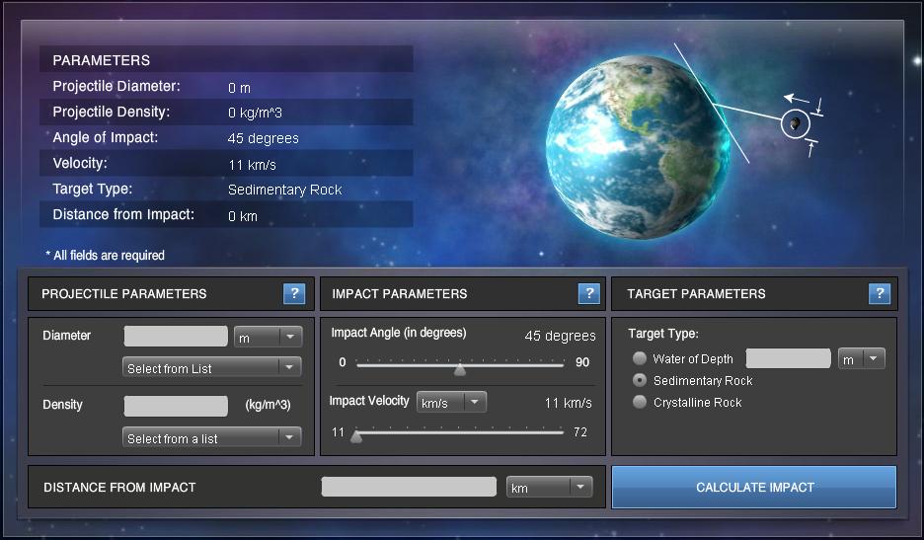The height and width of the screenshot is (540, 924).
Task: Click the '0 km' Distance from Impact value
Action: pyautogui.click(x=243, y=216)
